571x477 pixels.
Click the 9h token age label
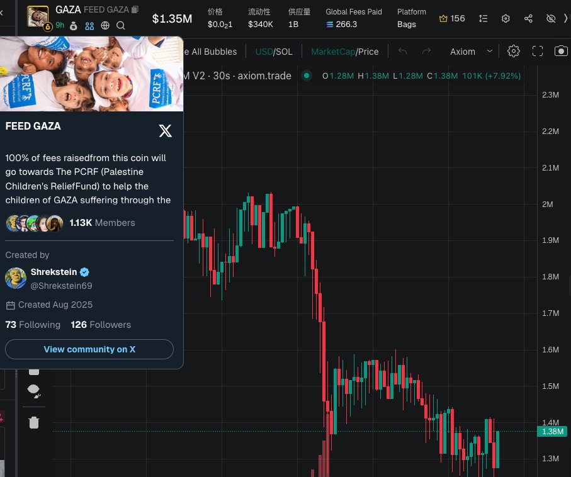[x=60, y=25]
